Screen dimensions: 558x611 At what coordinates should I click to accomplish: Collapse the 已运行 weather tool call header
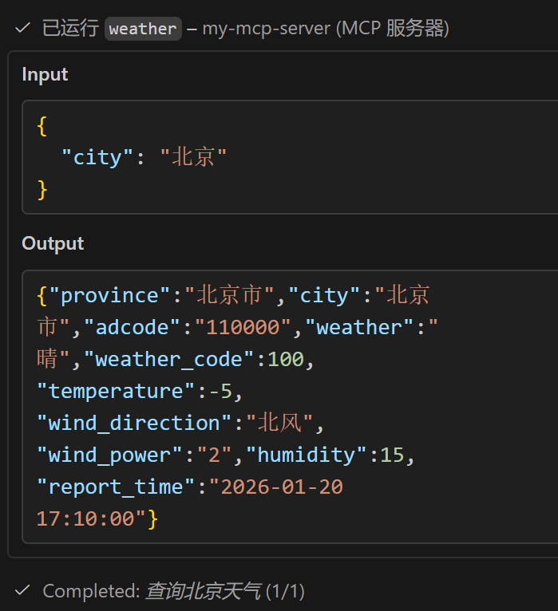(x=65, y=29)
